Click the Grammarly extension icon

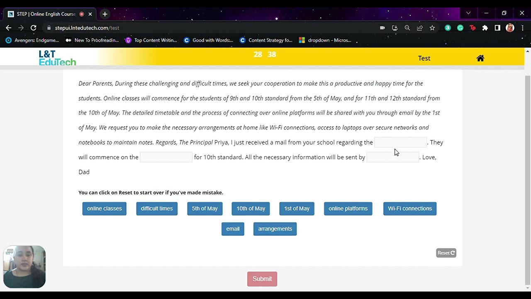coord(460,28)
